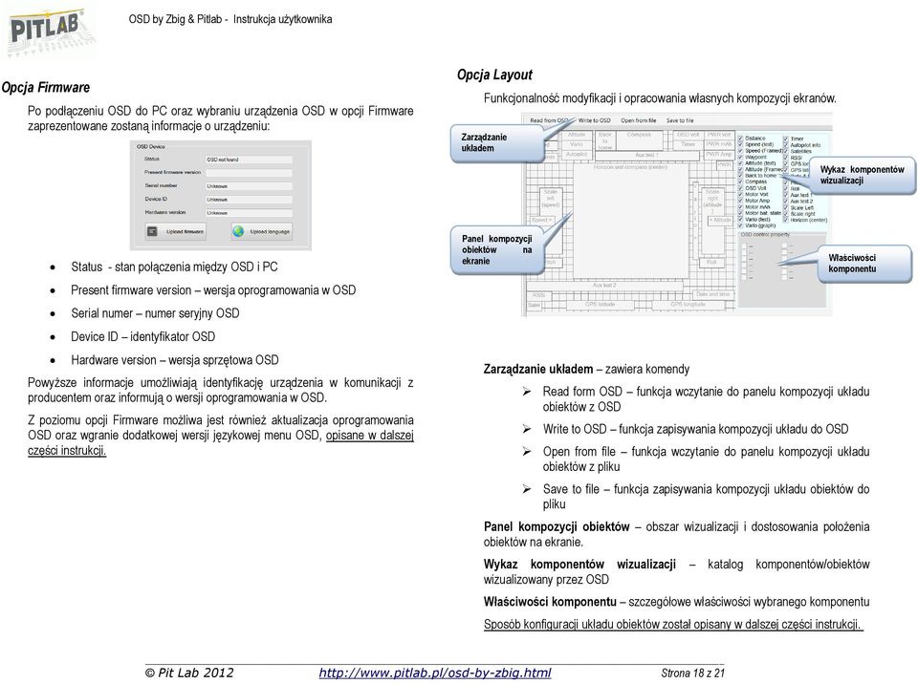Select the Scale left (speed) block
918x684 pixels.
pyautogui.click(x=551, y=221)
